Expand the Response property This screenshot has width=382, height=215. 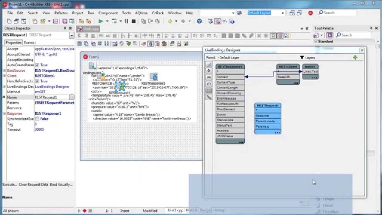[x=4, y=113]
